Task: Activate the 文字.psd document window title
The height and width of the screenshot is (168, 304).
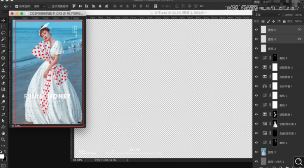Action: coord(180,13)
